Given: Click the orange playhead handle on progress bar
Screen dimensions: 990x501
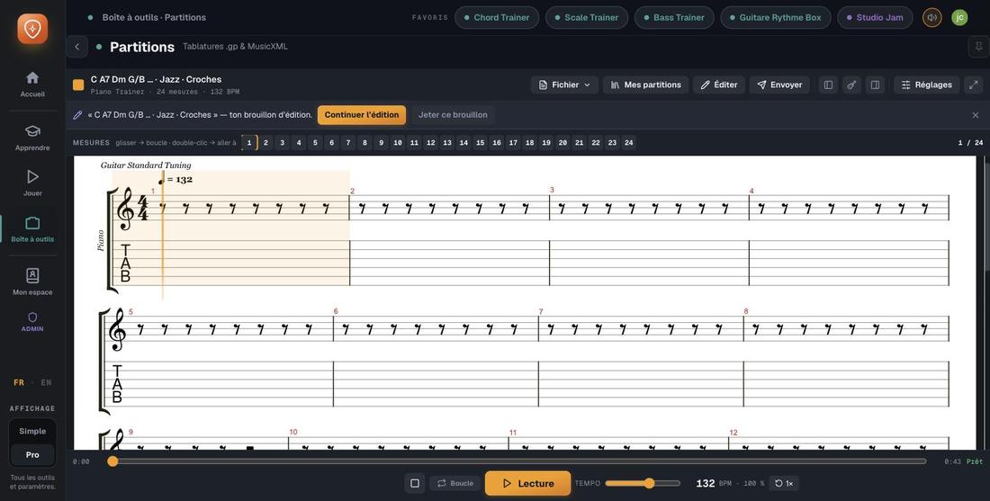Looking at the screenshot, I should click(112, 461).
